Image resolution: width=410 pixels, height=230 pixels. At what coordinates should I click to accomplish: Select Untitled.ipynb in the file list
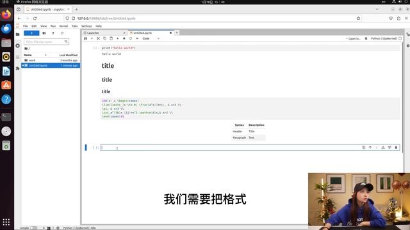(51, 65)
